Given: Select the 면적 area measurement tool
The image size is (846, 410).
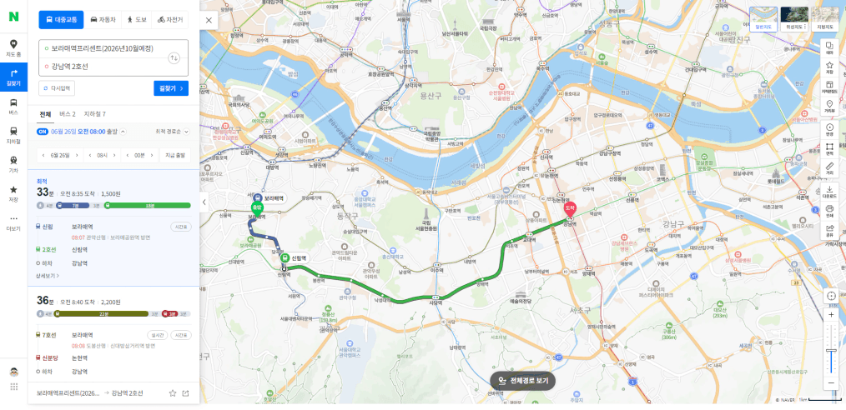Looking at the screenshot, I should 829,148.
